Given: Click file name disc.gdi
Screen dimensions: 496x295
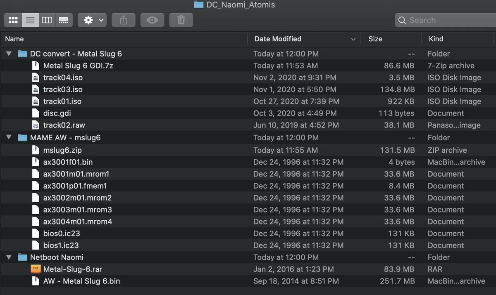Looking at the screenshot, I should (x=57, y=113).
